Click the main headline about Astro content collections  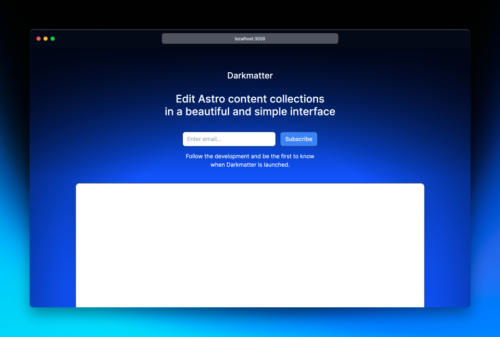coord(249,105)
